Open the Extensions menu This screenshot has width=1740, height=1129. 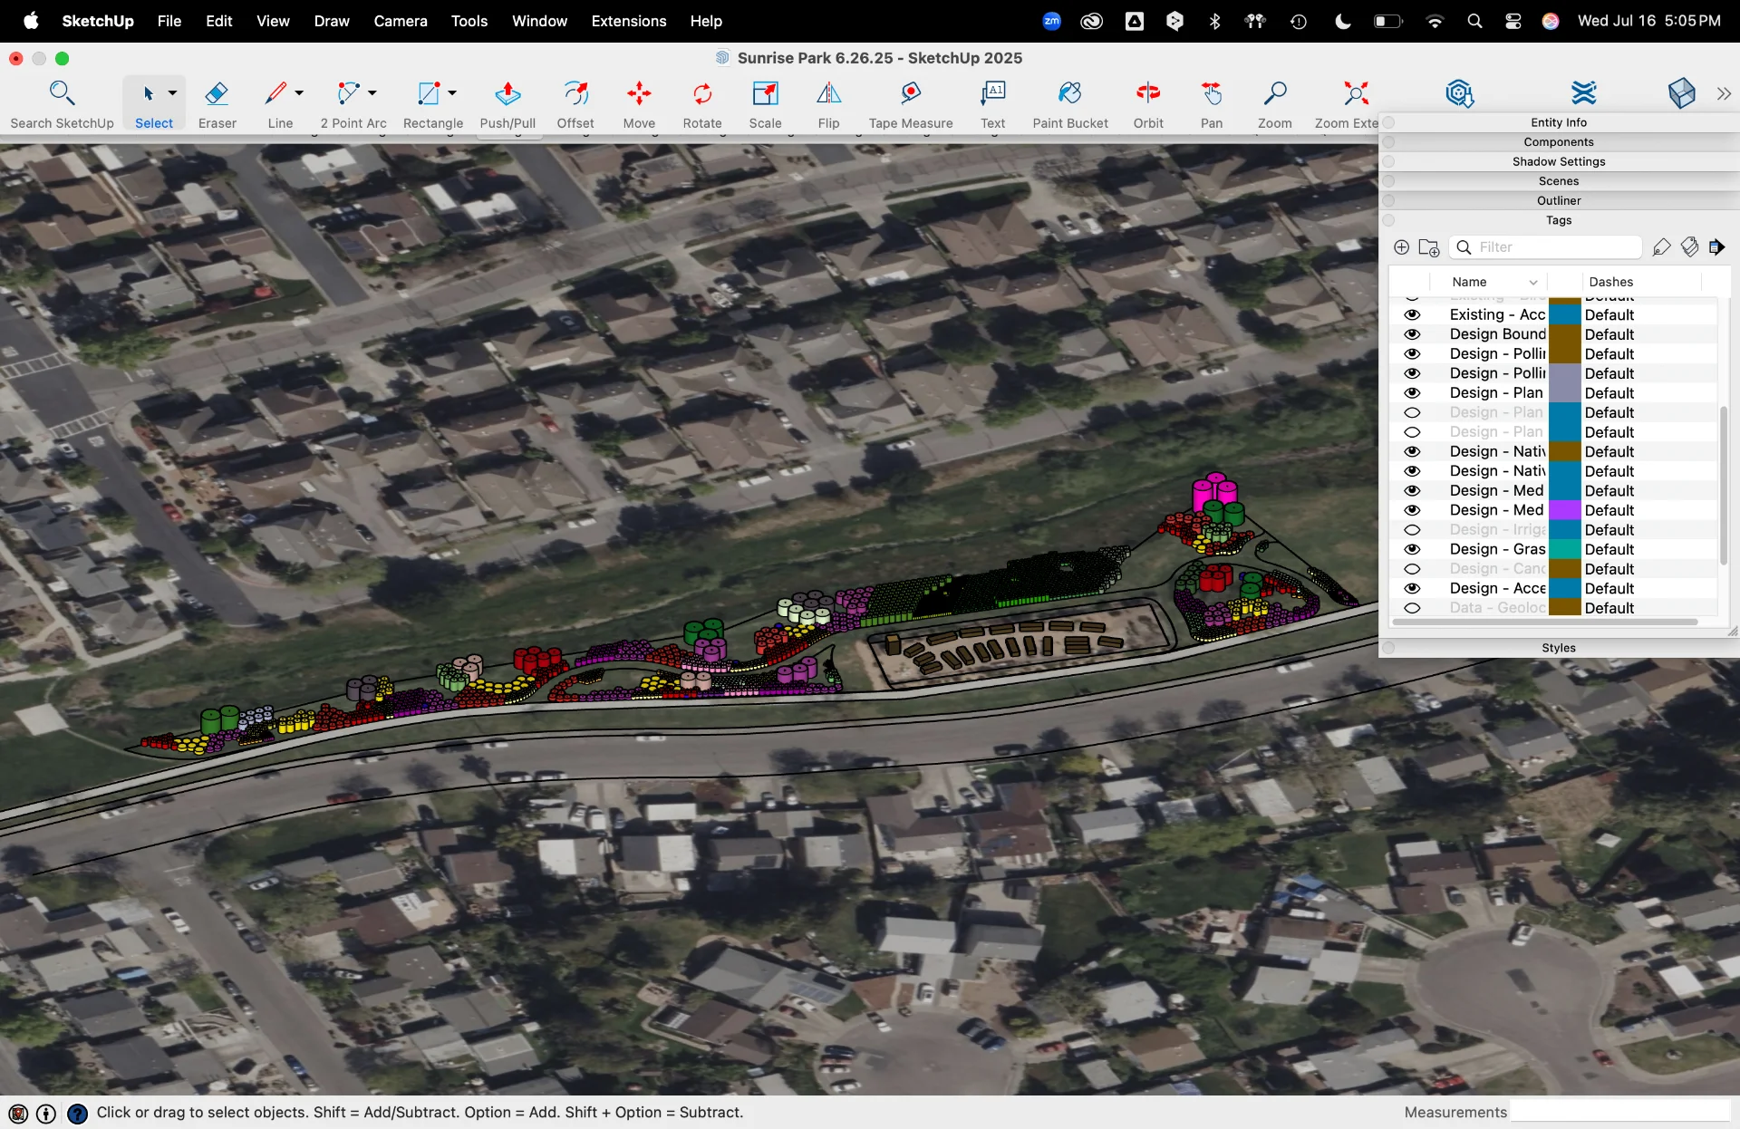coord(628,21)
